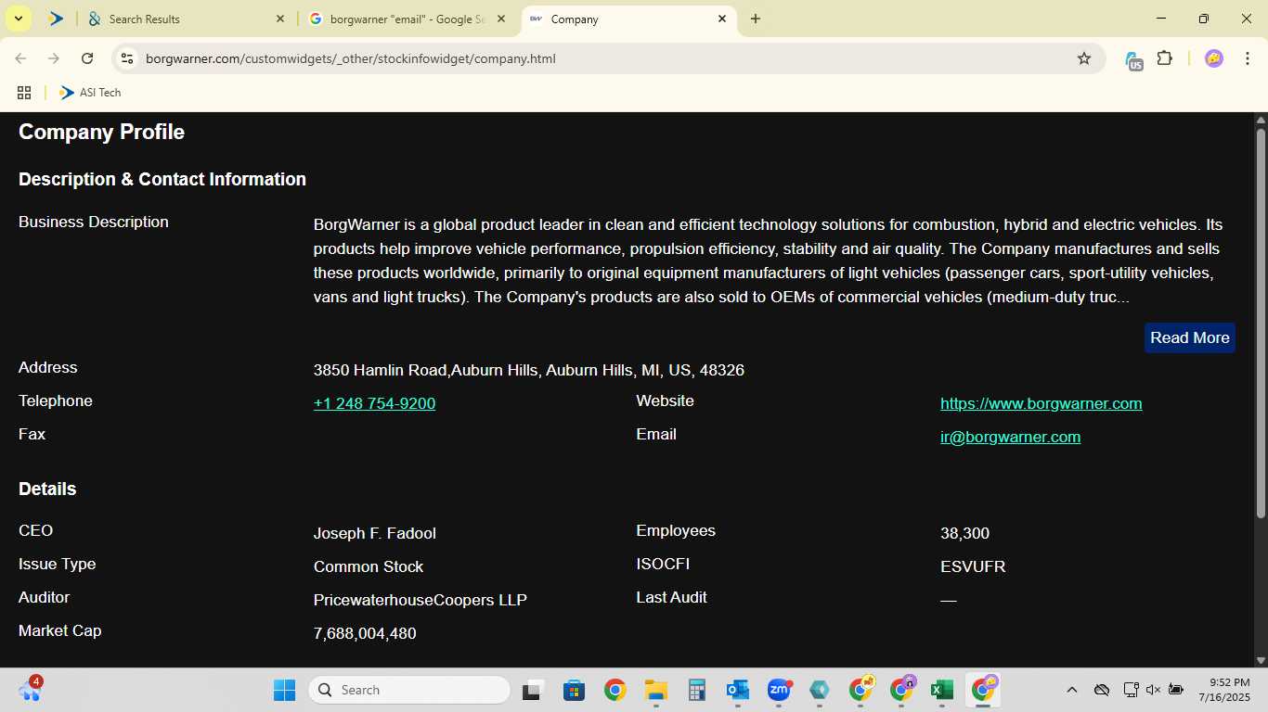This screenshot has height=712, width=1268.
Task: Show hidden system tray icons
Action: click(x=1072, y=690)
